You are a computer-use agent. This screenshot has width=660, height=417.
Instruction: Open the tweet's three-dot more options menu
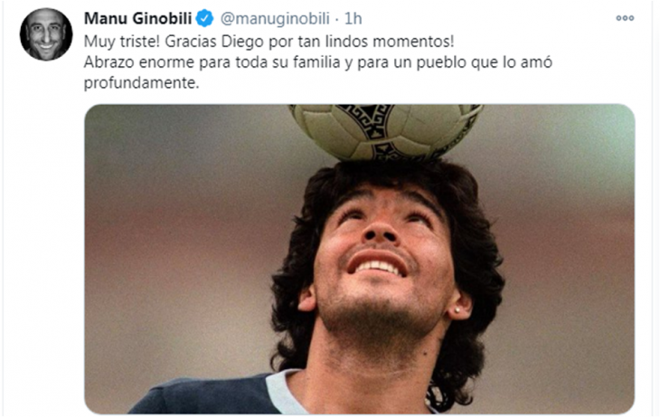click(625, 18)
